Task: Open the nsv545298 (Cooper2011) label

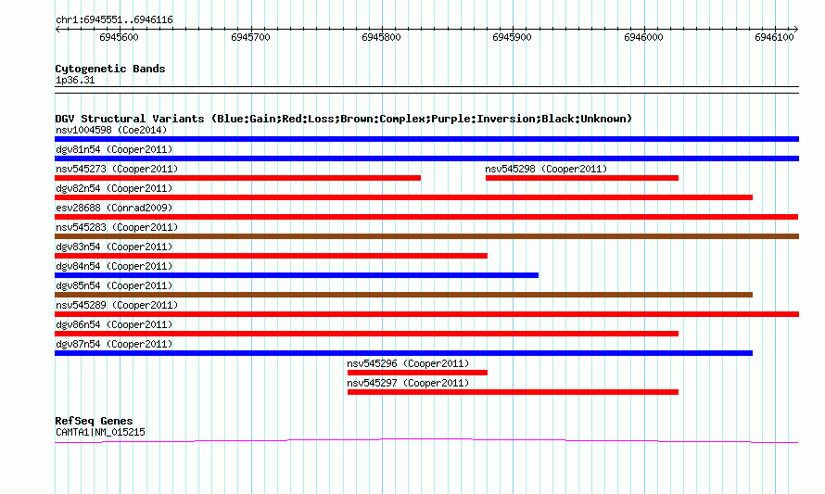Action: pyautogui.click(x=546, y=169)
